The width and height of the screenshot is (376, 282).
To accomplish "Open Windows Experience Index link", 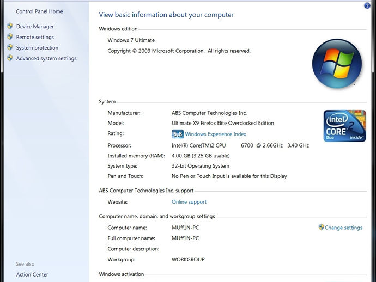I will pos(215,134).
